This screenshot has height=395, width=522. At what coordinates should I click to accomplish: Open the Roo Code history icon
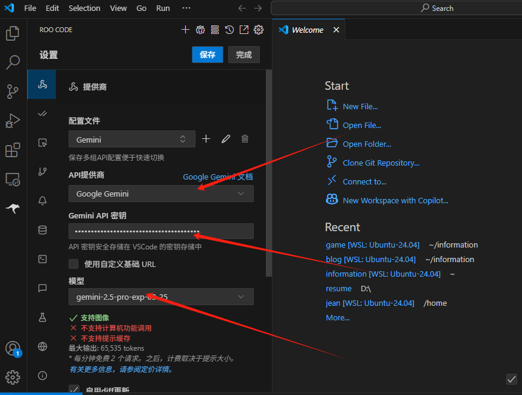(229, 30)
